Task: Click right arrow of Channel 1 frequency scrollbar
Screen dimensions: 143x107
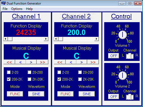Action: [x=46, y=39]
